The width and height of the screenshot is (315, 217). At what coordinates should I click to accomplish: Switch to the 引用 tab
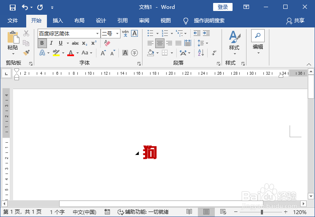click(123, 20)
